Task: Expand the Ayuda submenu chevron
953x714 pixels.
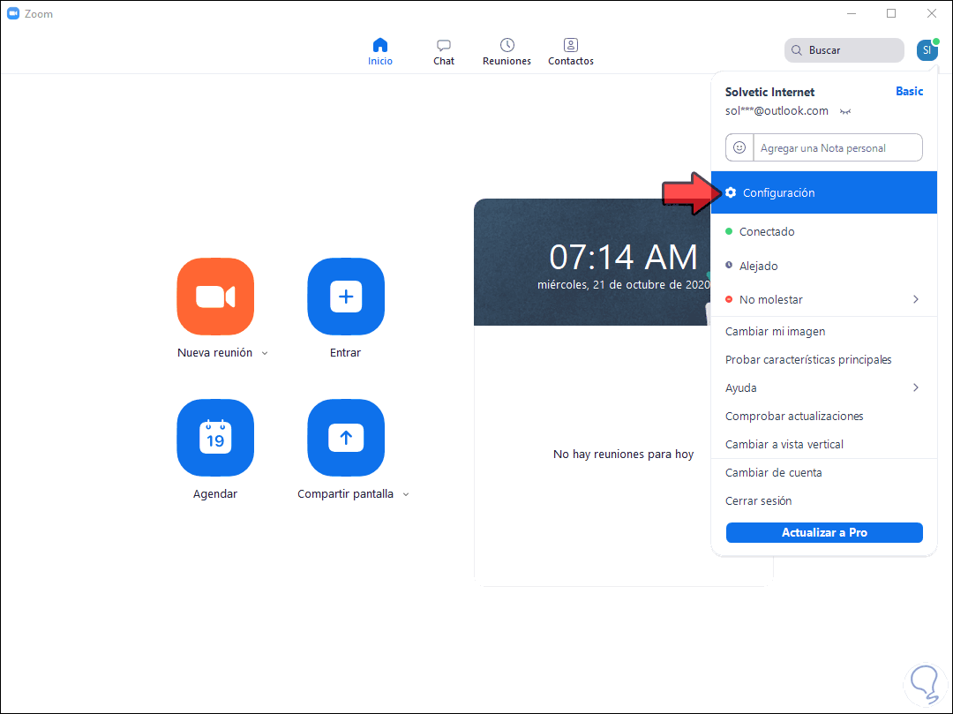Action: tap(916, 387)
